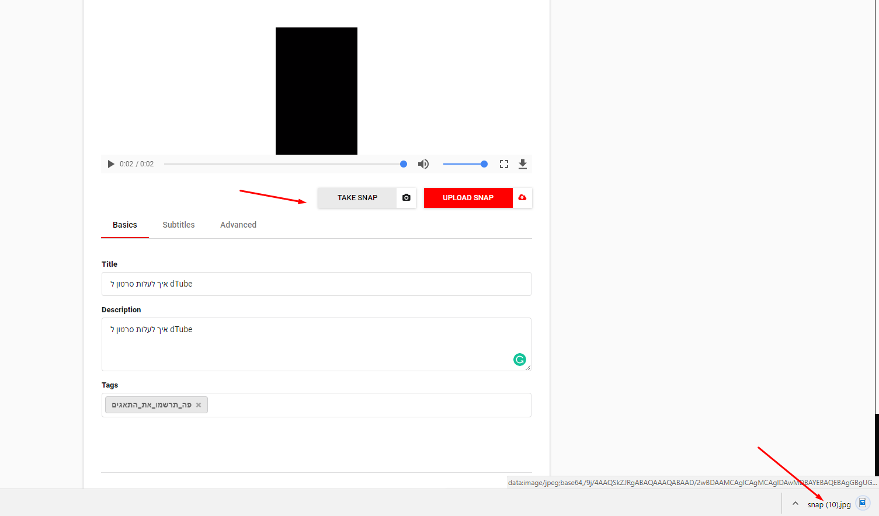
Task: Click the Description resize handle
Action: pos(528,368)
